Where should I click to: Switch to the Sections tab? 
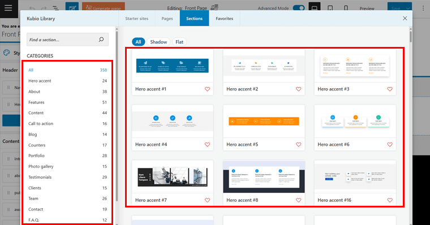[194, 18]
